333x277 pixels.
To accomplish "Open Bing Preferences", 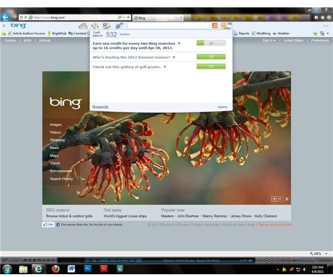I will coord(320,41).
